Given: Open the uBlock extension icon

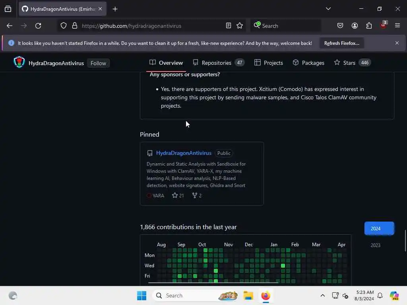Looking at the screenshot, I should tap(384, 25).
